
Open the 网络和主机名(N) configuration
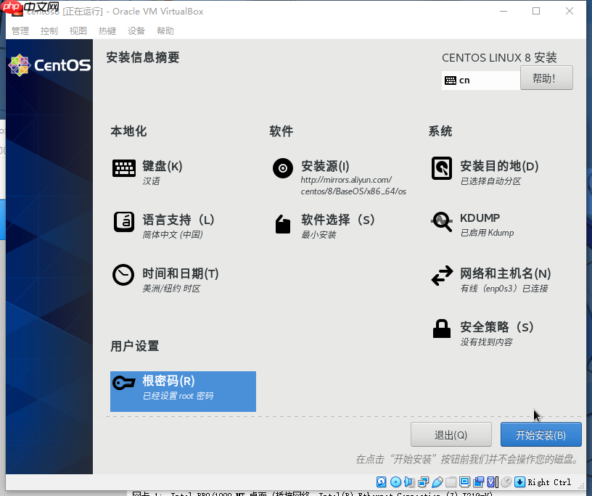pos(442,277)
